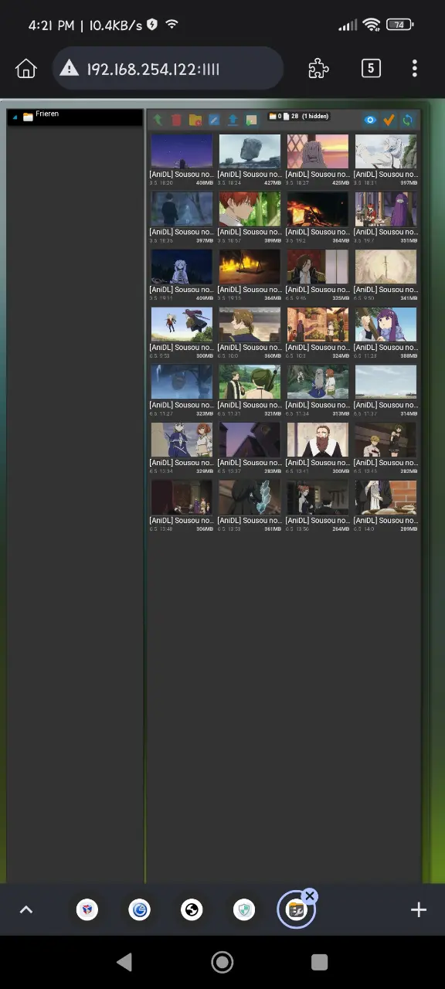Tap the Android back navigation button
Screen dimensions: 445x989
point(124,962)
